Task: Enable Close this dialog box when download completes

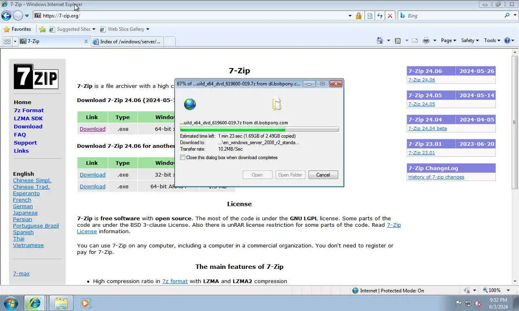Action: [183, 158]
